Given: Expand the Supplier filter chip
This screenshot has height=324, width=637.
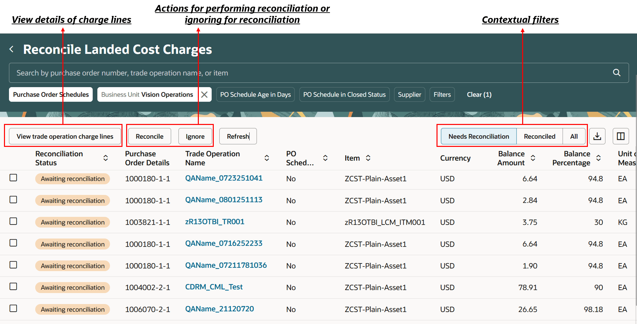Looking at the screenshot, I should (x=409, y=95).
